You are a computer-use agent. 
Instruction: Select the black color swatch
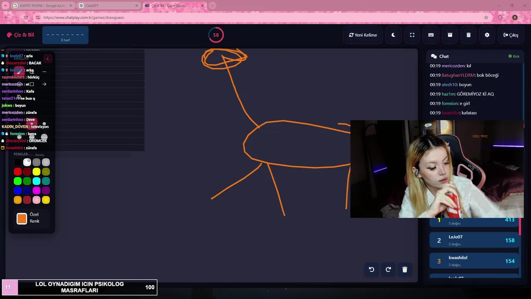[x=17, y=162]
